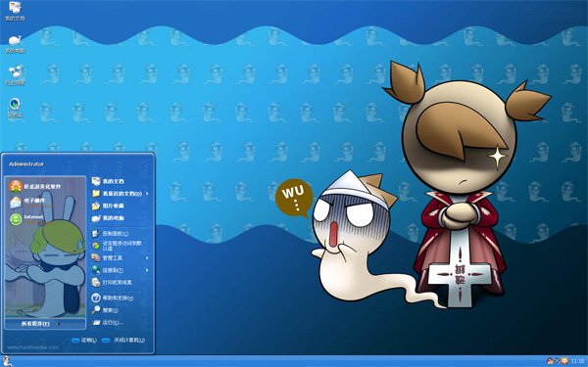This screenshot has width=588, height=367.
Task: Open the 回收站 desktop icon
Action: tap(15, 108)
